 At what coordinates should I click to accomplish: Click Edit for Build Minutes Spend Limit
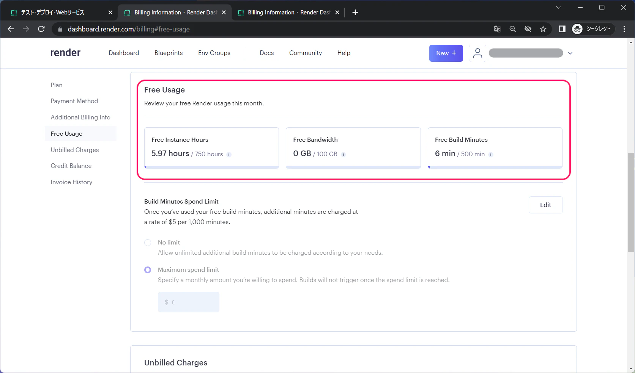coord(545,205)
